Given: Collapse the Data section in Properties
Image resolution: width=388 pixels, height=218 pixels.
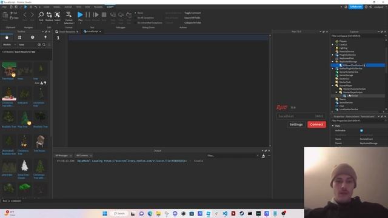Looking at the screenshot, I should pyautogui.click(x=333, y=126).
